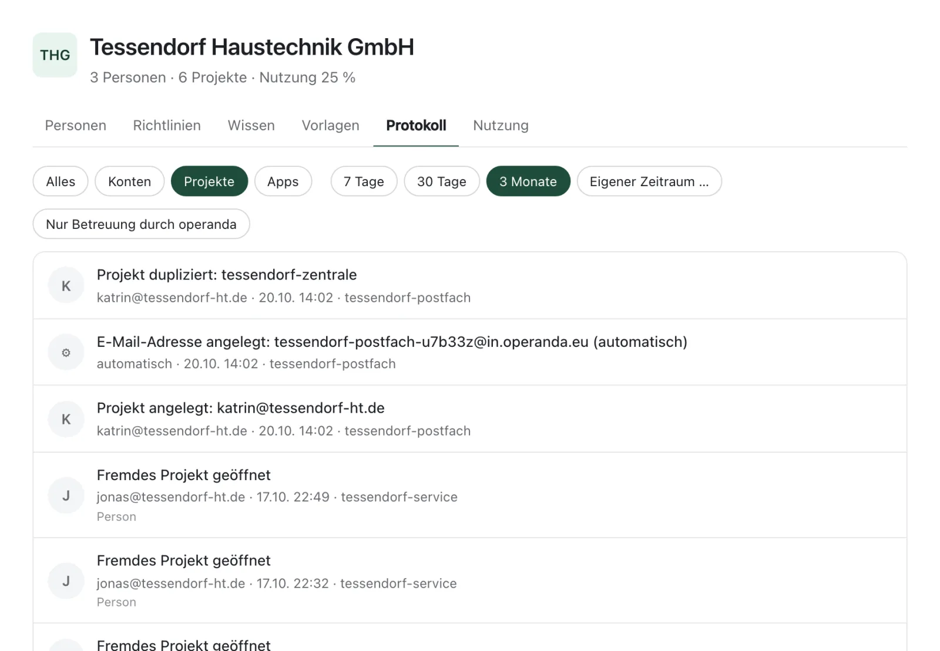The image size is (940, 651).
Task: Toggle the Projekte filter chip
Action: coord(209,181)
